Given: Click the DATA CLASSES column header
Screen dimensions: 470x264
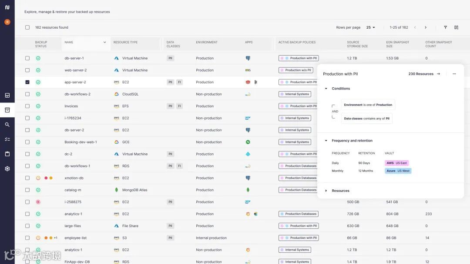Looking at the screenshot, I should pyautogui.click(x=173, y=44).
